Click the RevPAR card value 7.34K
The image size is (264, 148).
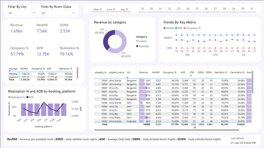(42, 31)
